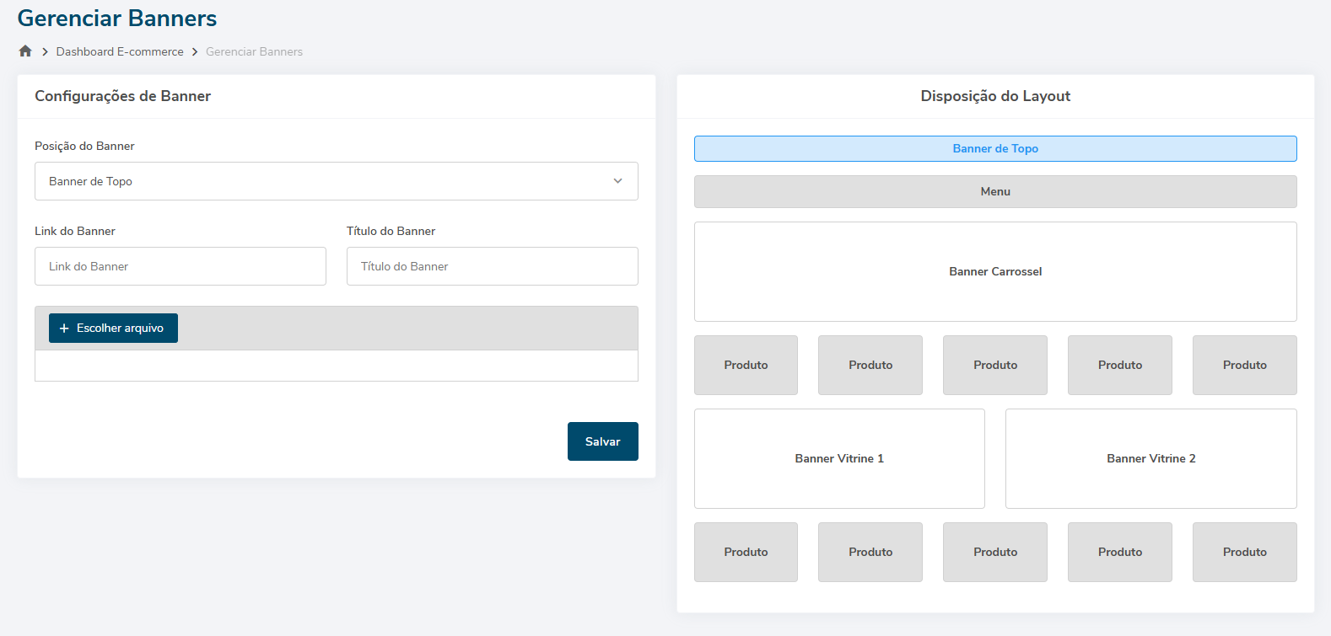Select the Banner Vitrine 1 layout area
This screenshot has height=636, width=1331.
pos(839,458)
